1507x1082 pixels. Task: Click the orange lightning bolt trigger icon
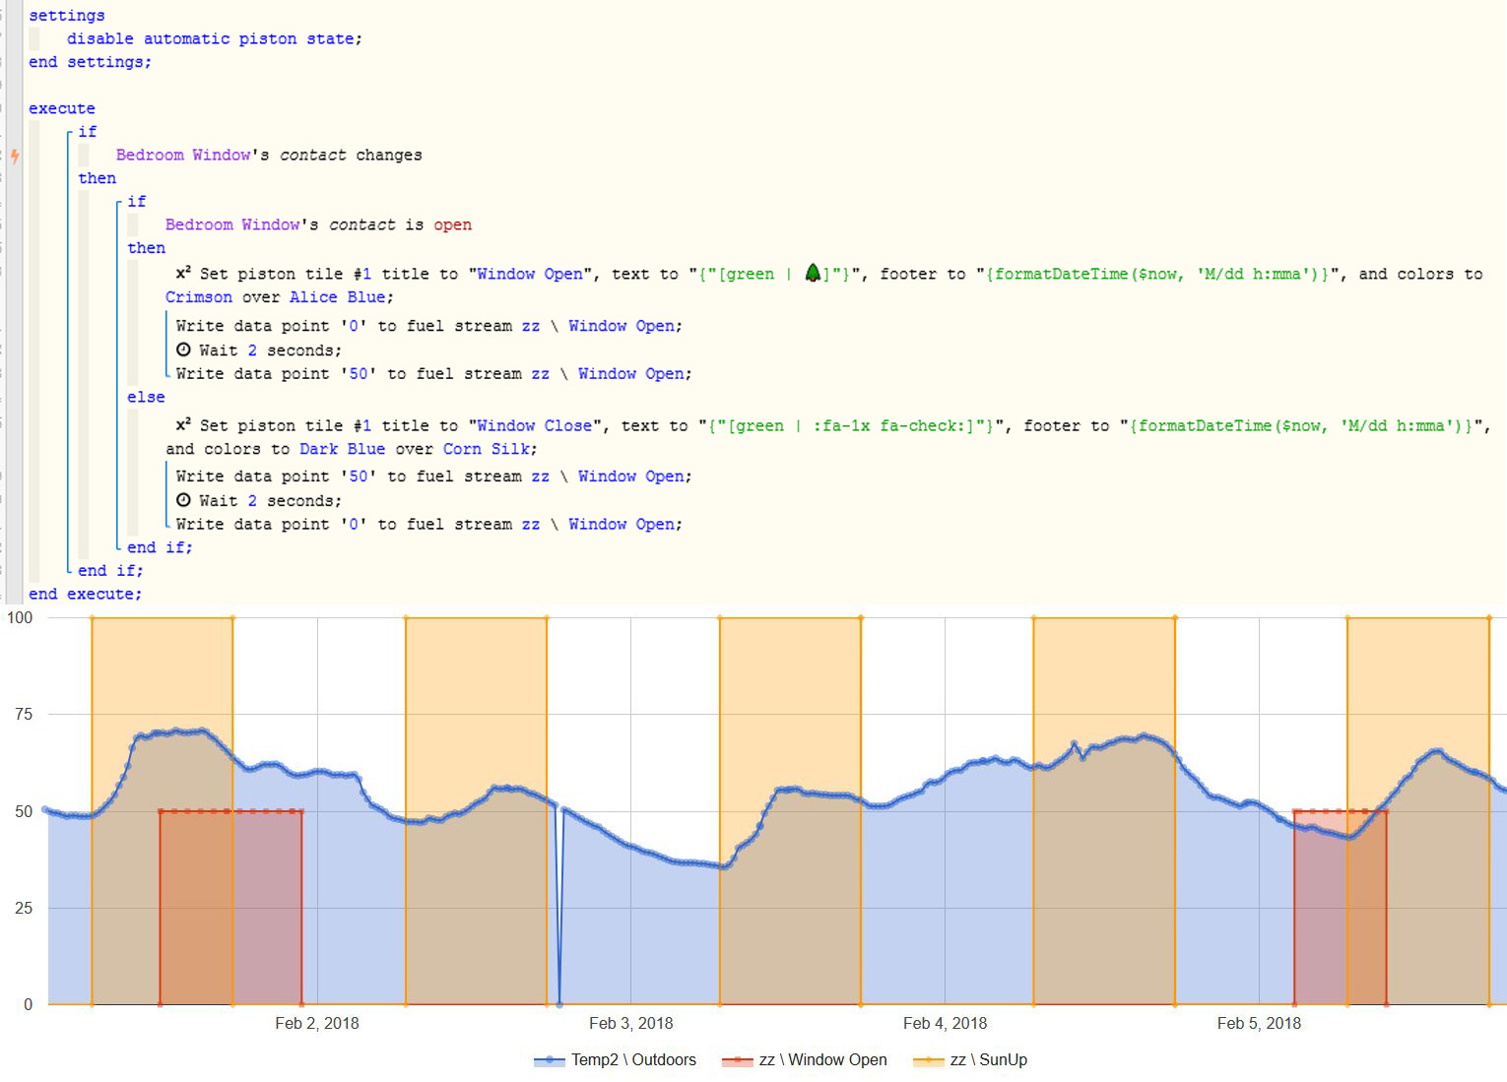click(x=15, y=156)
